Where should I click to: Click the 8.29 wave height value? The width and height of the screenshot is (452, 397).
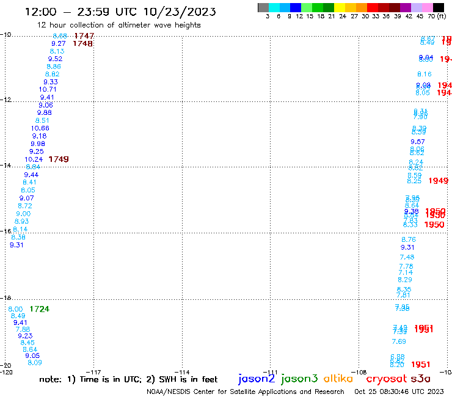click(x=405, y=280)
